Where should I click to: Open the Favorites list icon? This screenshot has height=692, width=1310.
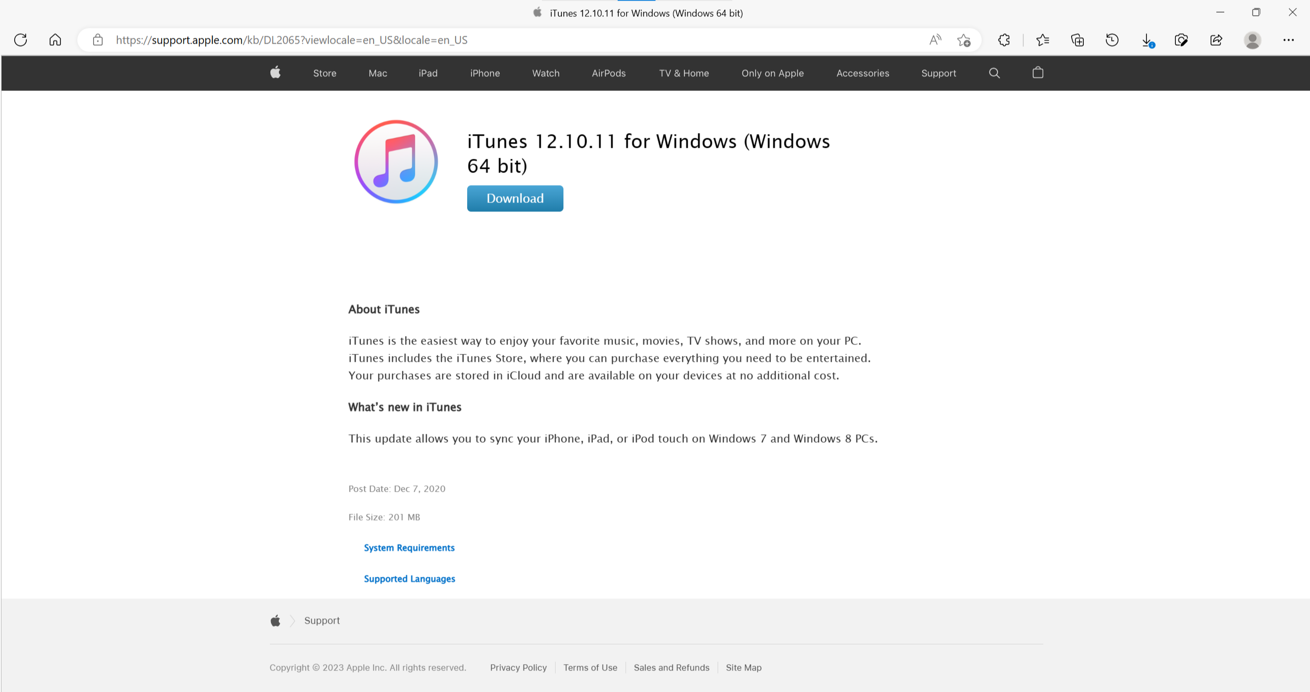[x=1043, y=40]
